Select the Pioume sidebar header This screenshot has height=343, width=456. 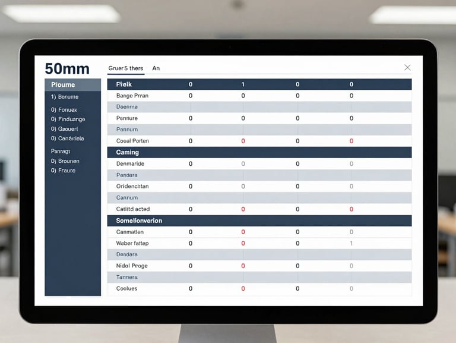pos(72,85)
